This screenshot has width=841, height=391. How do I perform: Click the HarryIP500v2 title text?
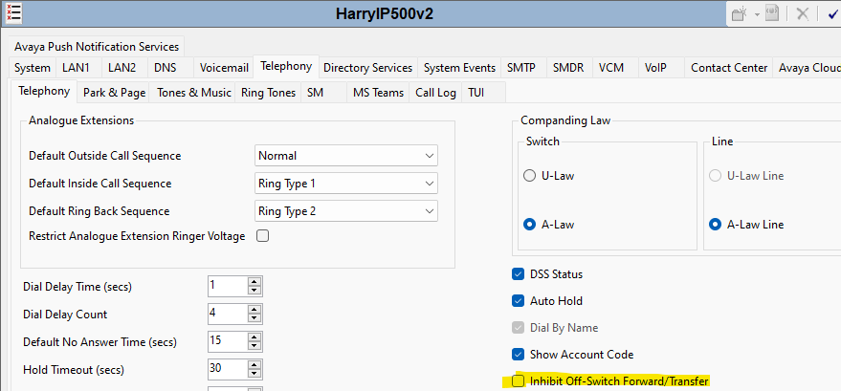385,14
